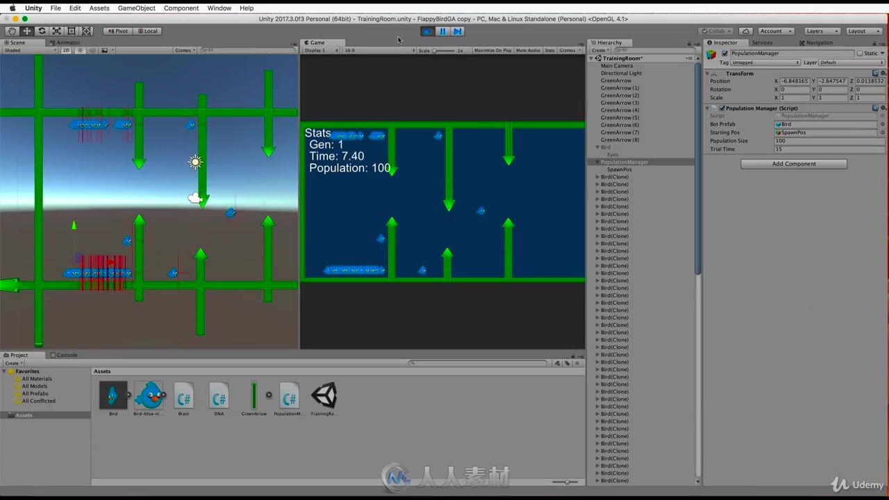Screen dimensions: 889x500
Task: Select the Bird-blue-icon sprite asset
Action: [x=148, y=398]
